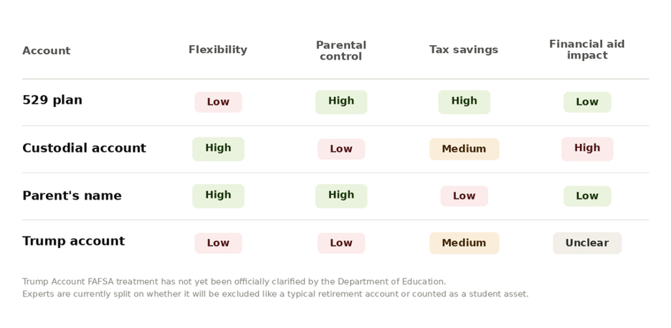The height and width of the screenshot is (328, 671).
Task: Select the Financial aid impact header
Action: click(x=587, y=49)
